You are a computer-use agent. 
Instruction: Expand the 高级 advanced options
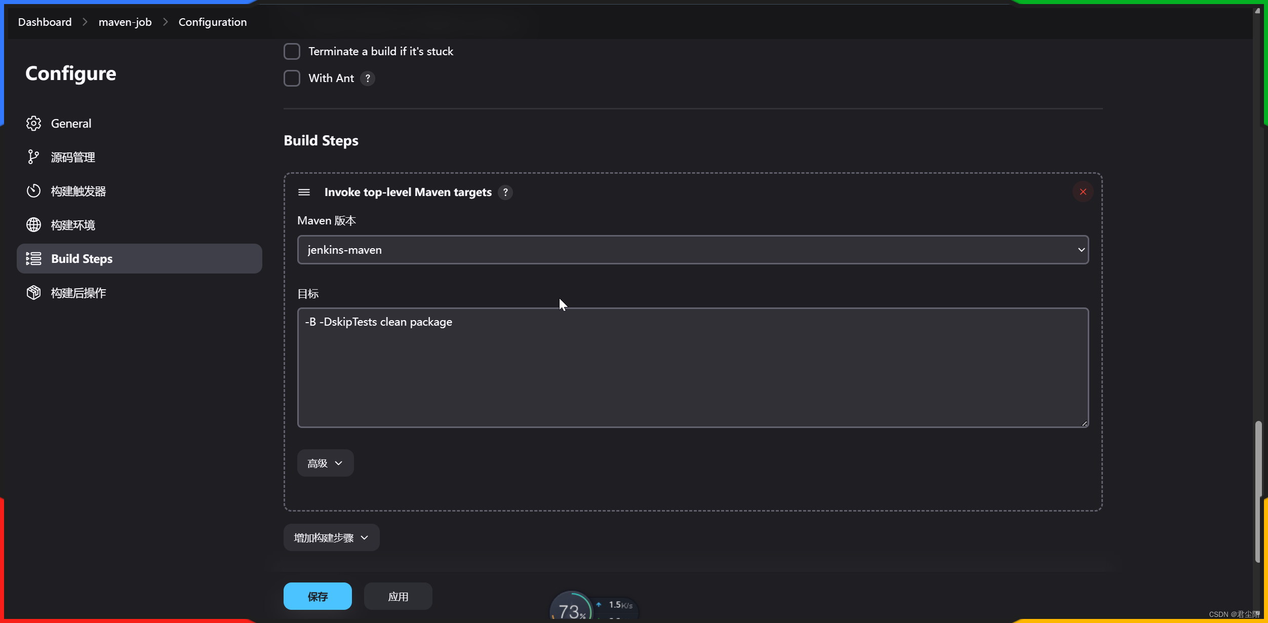pyautogui.click(x=325, y=463)
